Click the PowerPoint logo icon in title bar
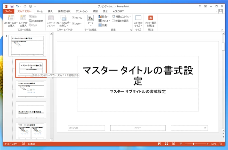 click(6, 6)
